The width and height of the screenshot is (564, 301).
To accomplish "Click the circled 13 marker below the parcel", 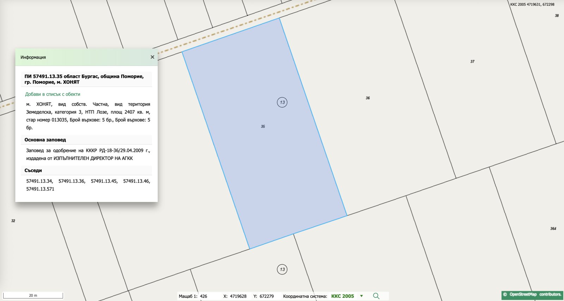I will (282, 270).
